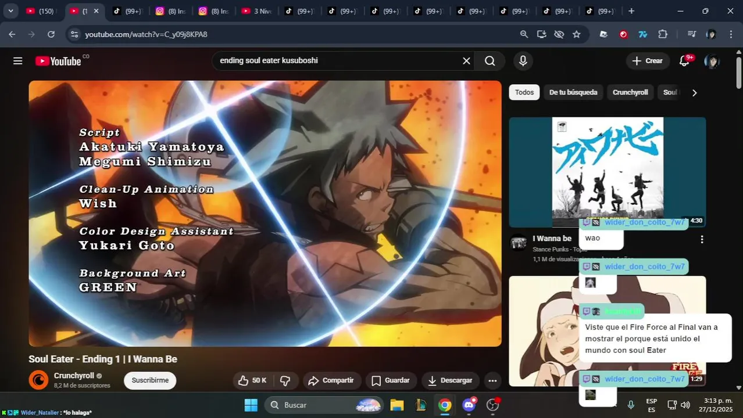Click the browser address bar URL
743x418 pixels.
pyautogui.click(x=146, y=35)
